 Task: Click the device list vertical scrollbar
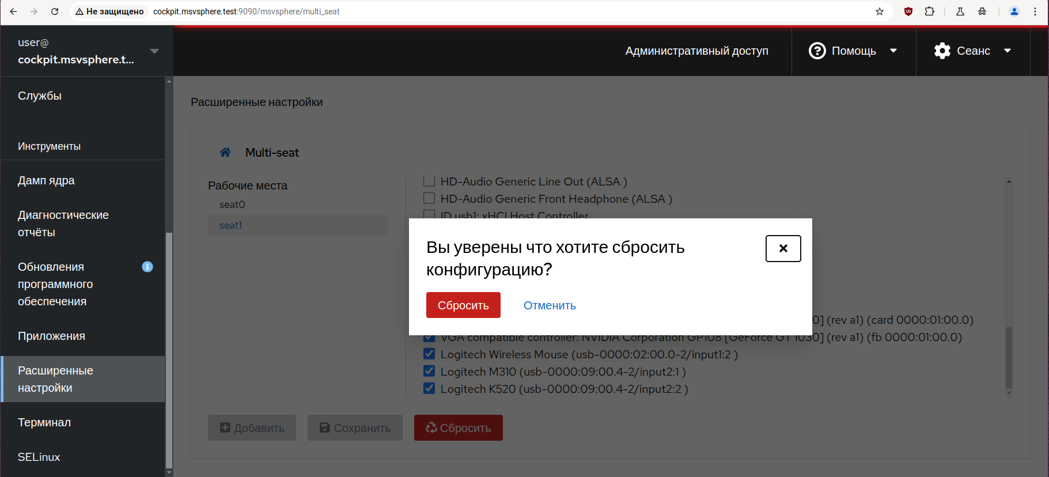[x=1009, y=357]
